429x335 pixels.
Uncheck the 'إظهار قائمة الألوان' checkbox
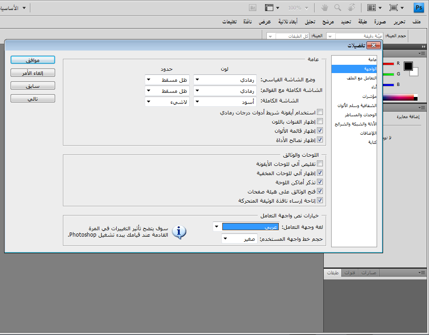[320, 131]
